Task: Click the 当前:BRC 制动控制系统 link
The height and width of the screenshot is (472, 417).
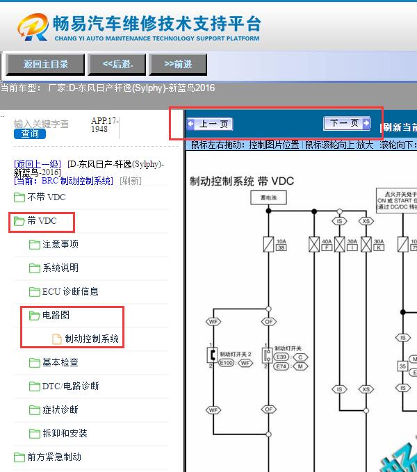Action: [x=64, y=181]
